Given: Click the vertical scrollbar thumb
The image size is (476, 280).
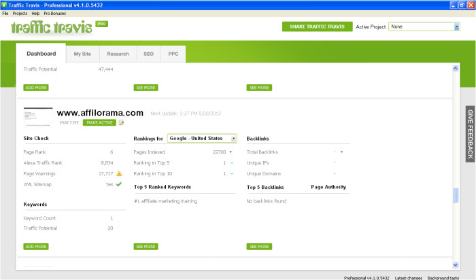Looking at the screenshot, I should pos(456,195).
